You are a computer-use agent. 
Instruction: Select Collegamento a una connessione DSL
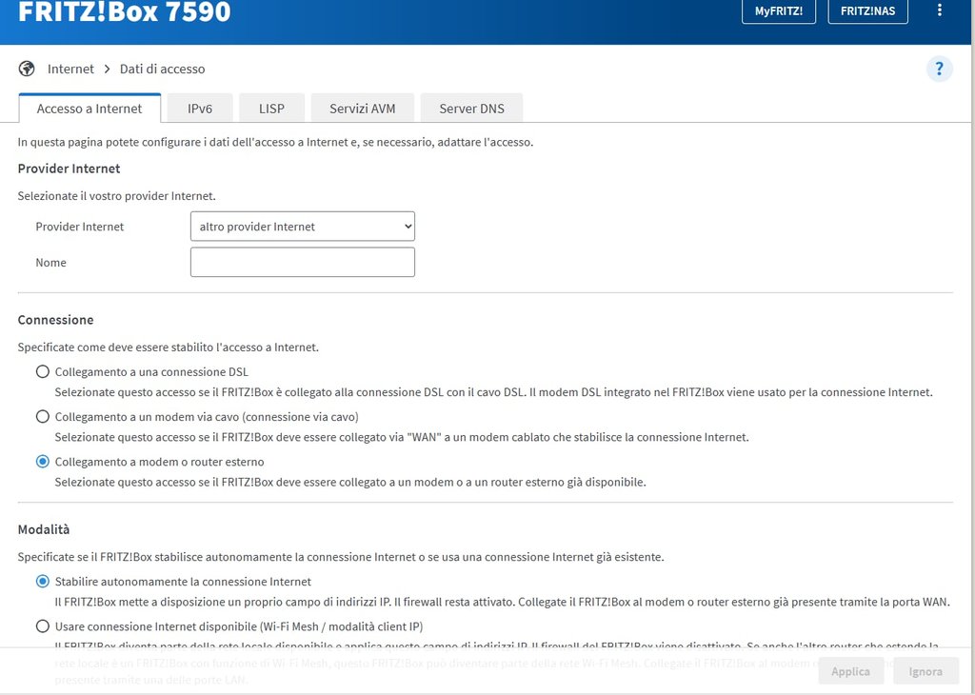(x=42, y=371)
